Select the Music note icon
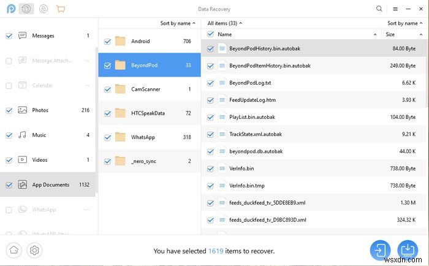The width and height of the screenshot is (429, 266). (x=22, y=135)
